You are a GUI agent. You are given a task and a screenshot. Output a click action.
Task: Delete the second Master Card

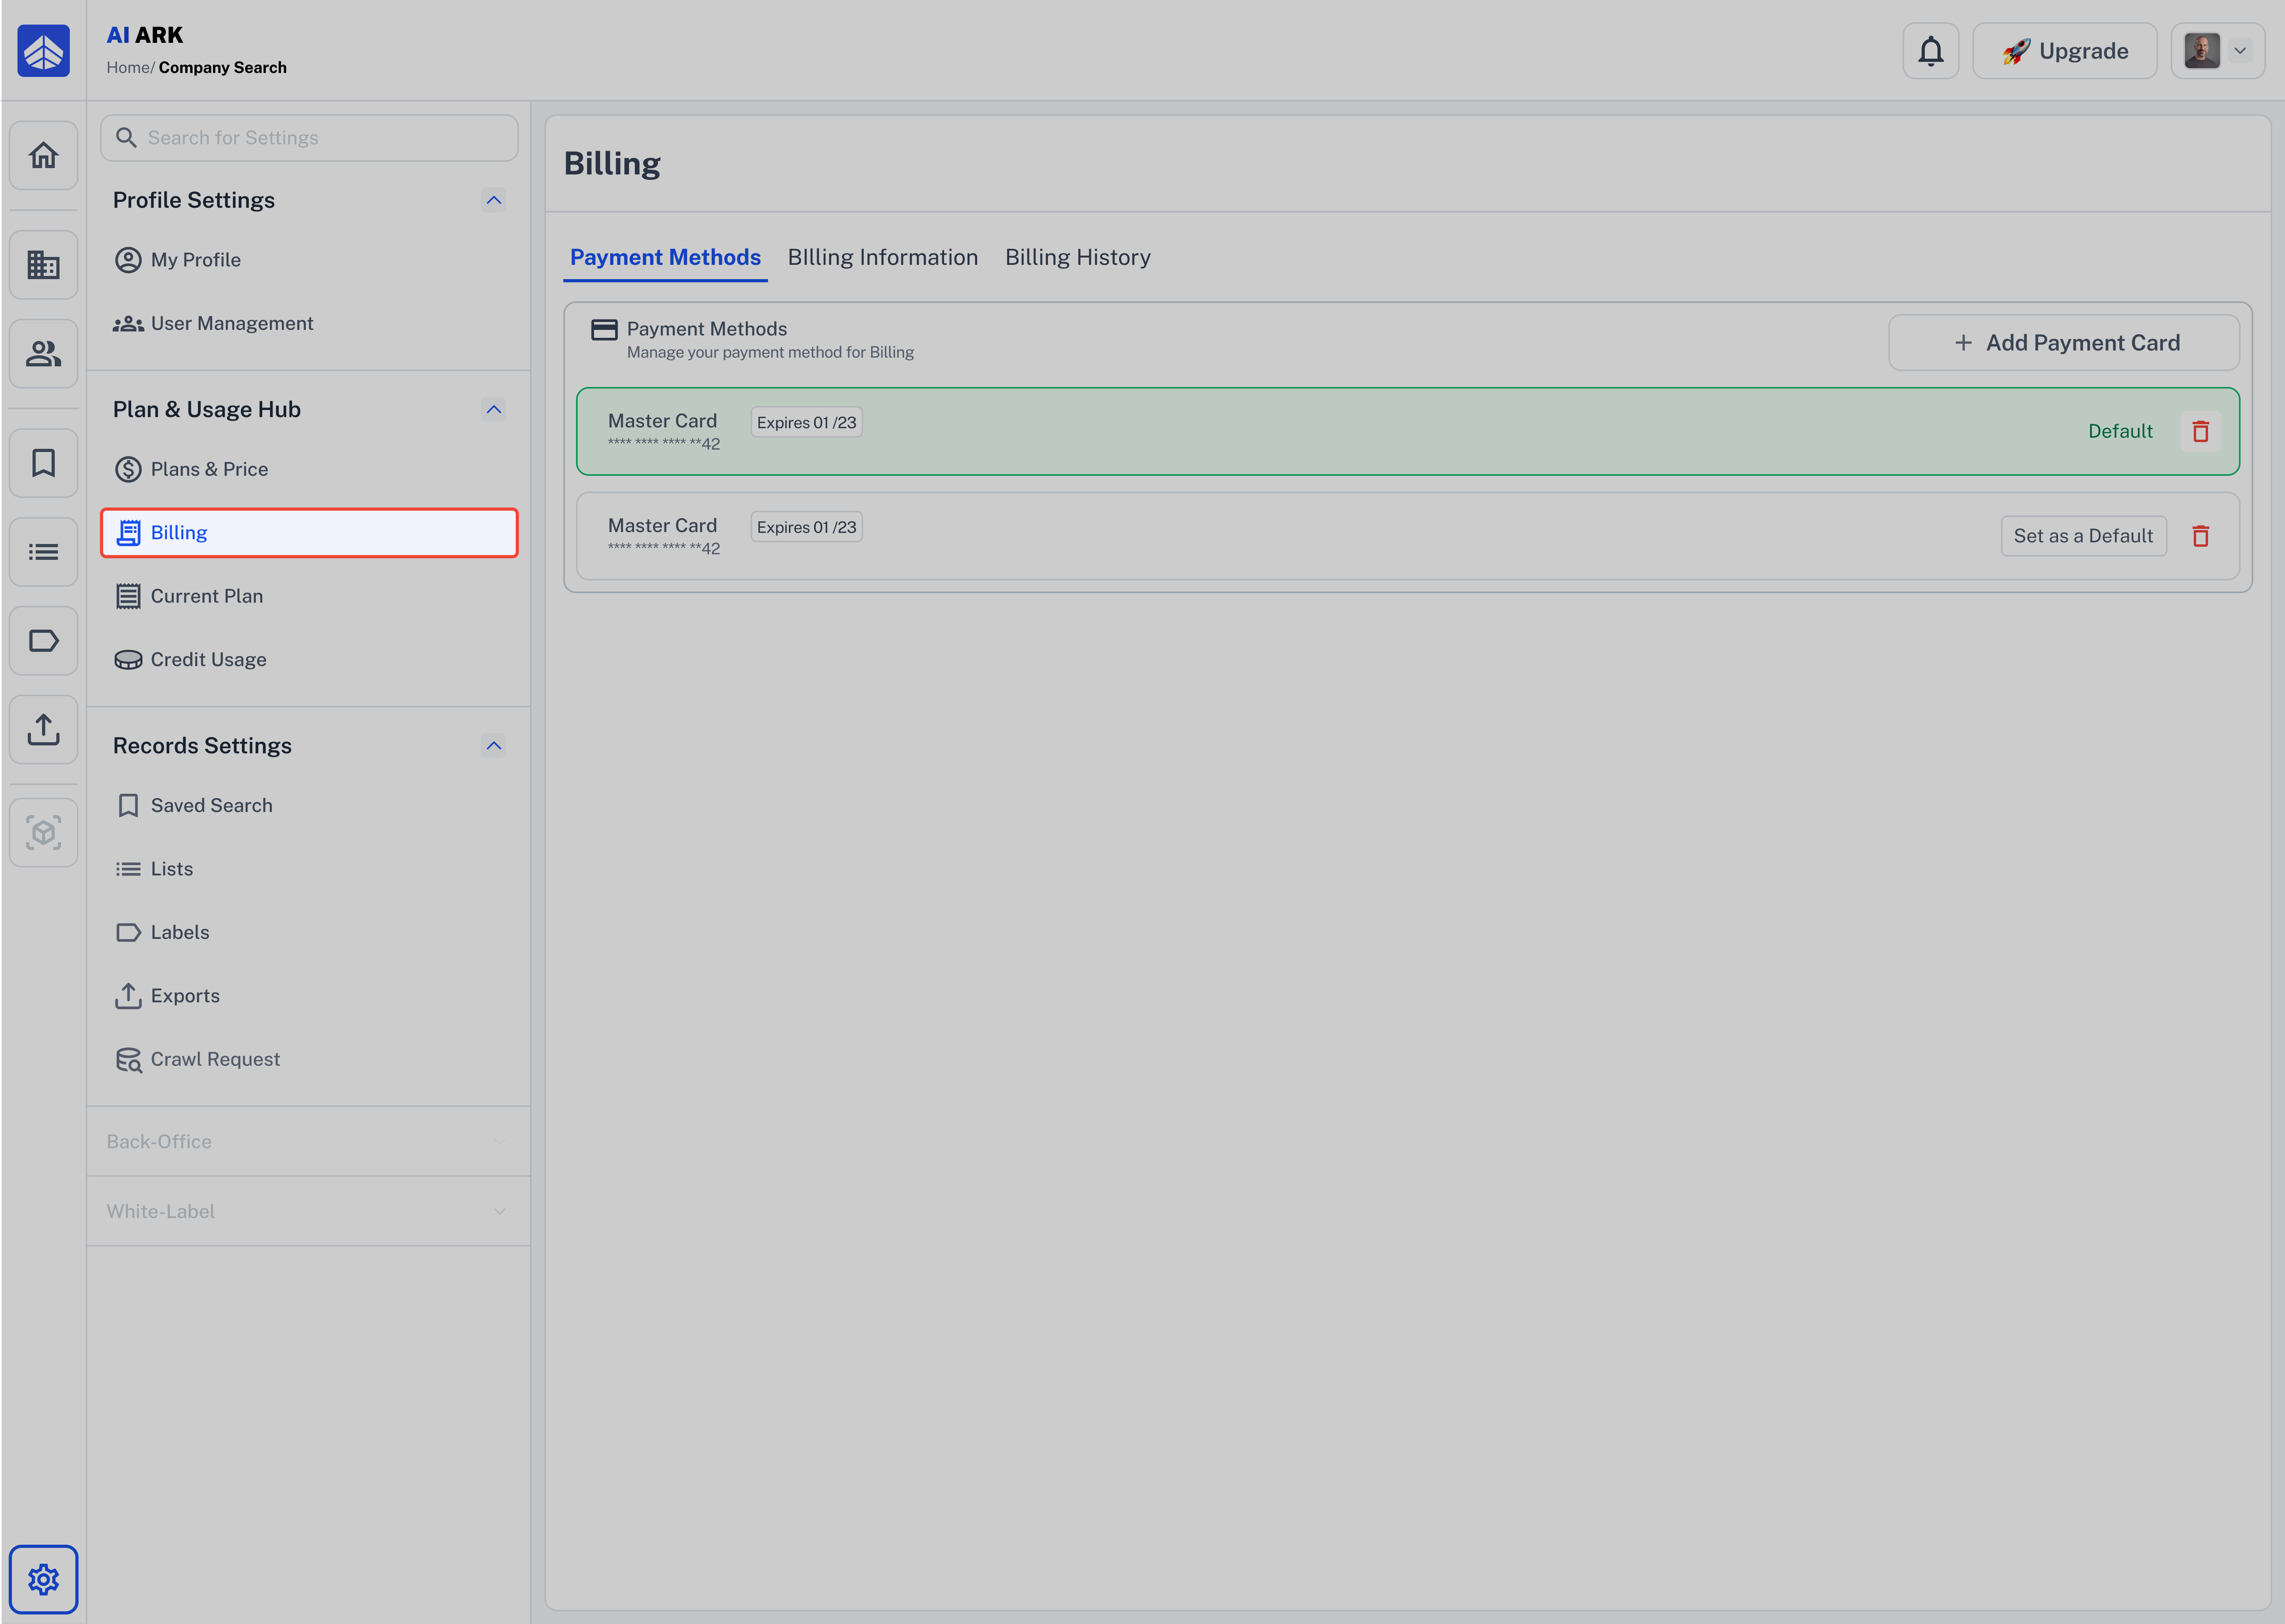2201,536
